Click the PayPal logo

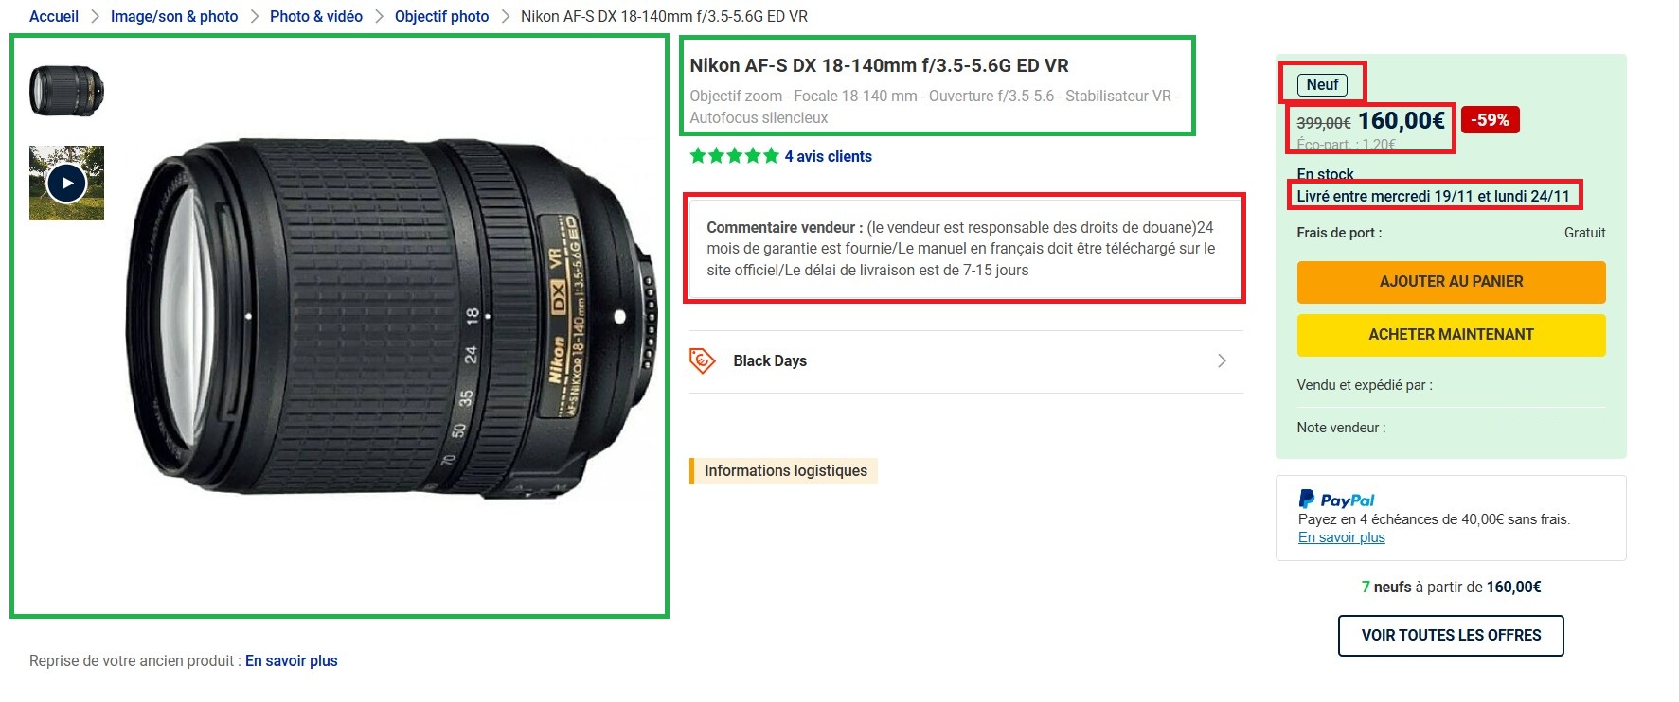coord(1336,500)
